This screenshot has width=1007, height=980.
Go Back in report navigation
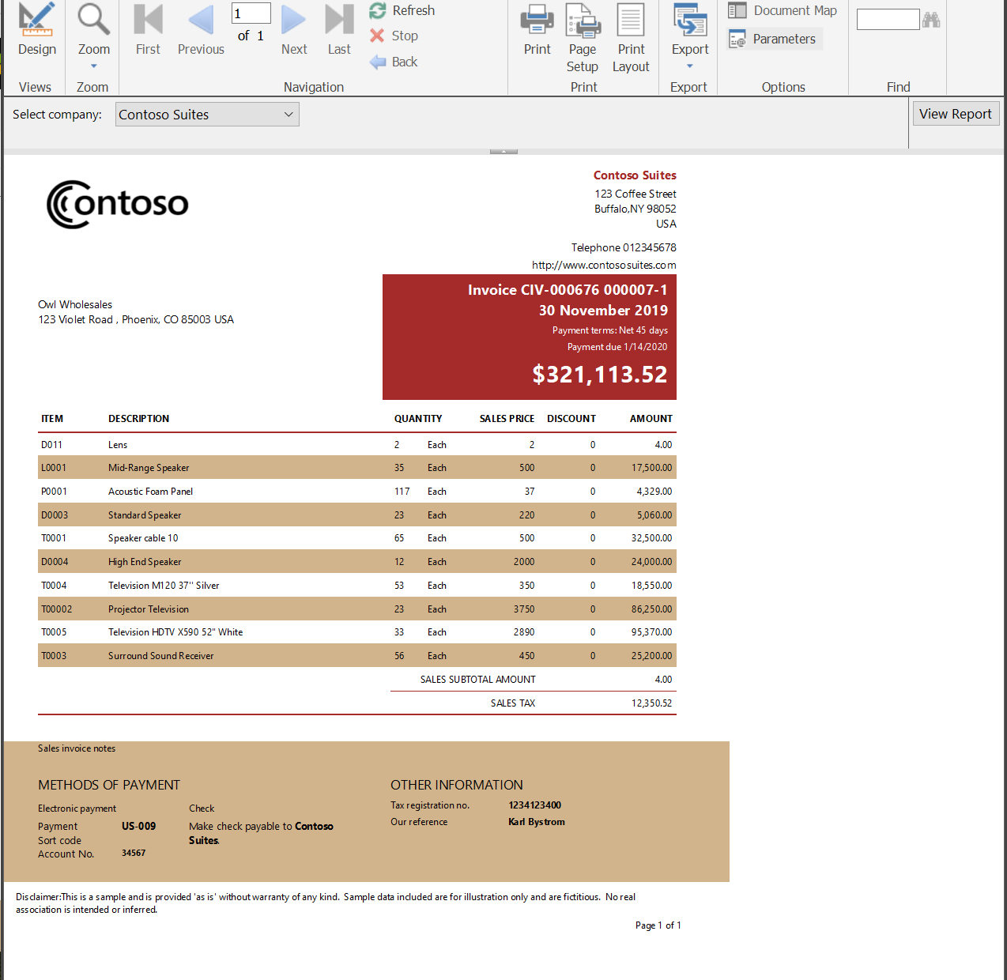(394, 62)
